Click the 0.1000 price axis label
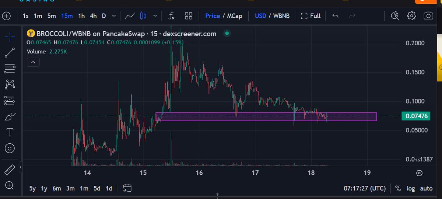Viewport: 442px width, 199px height. coord(415,101)
